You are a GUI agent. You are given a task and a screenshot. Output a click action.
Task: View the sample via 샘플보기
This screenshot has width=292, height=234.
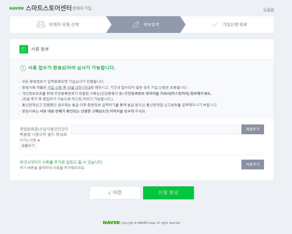[x=28, y=146]
